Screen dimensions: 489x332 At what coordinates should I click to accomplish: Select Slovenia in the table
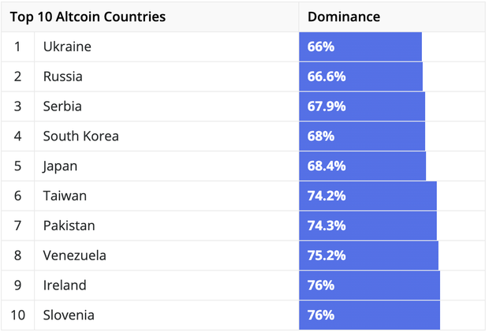pyautogui.click(x=69, y=315)
